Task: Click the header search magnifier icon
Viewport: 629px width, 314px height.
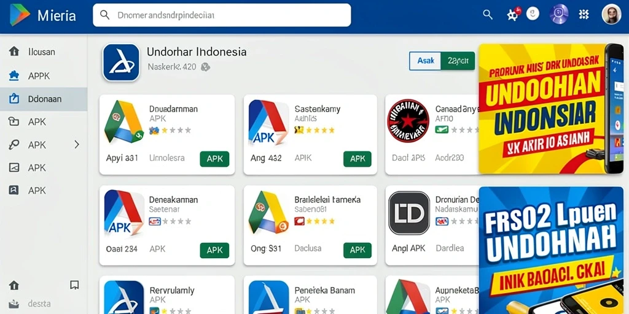Action: click(x=488, y=15)
